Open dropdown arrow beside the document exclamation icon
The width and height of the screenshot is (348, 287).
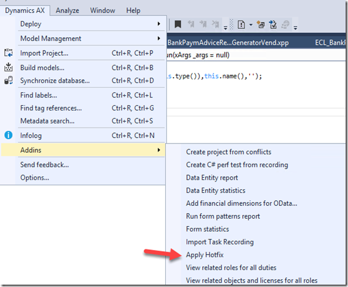click(251, 25)
